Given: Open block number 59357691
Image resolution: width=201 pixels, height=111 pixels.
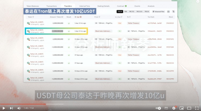Looking at the screenshot, I should click(x=170, y=39).
